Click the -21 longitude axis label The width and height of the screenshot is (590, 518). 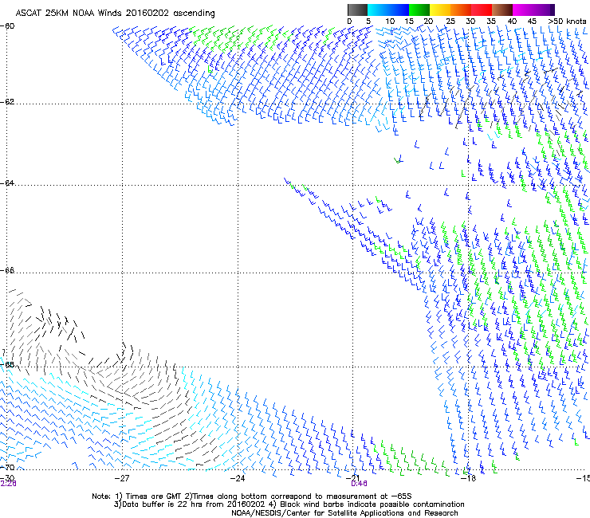tap(352, 478)
